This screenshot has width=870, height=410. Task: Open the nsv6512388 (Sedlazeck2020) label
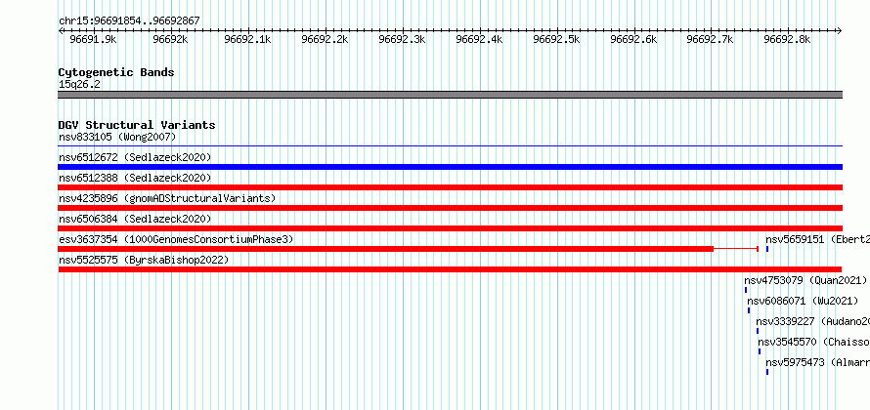click(135, 178)
